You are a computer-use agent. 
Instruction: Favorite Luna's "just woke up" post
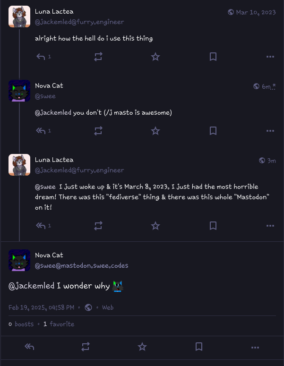click(155, 226)
